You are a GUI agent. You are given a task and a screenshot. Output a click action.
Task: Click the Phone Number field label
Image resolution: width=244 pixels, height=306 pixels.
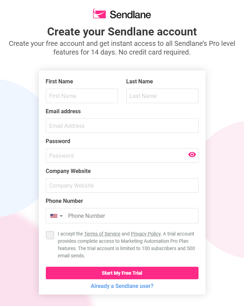(x=64, y=201)
